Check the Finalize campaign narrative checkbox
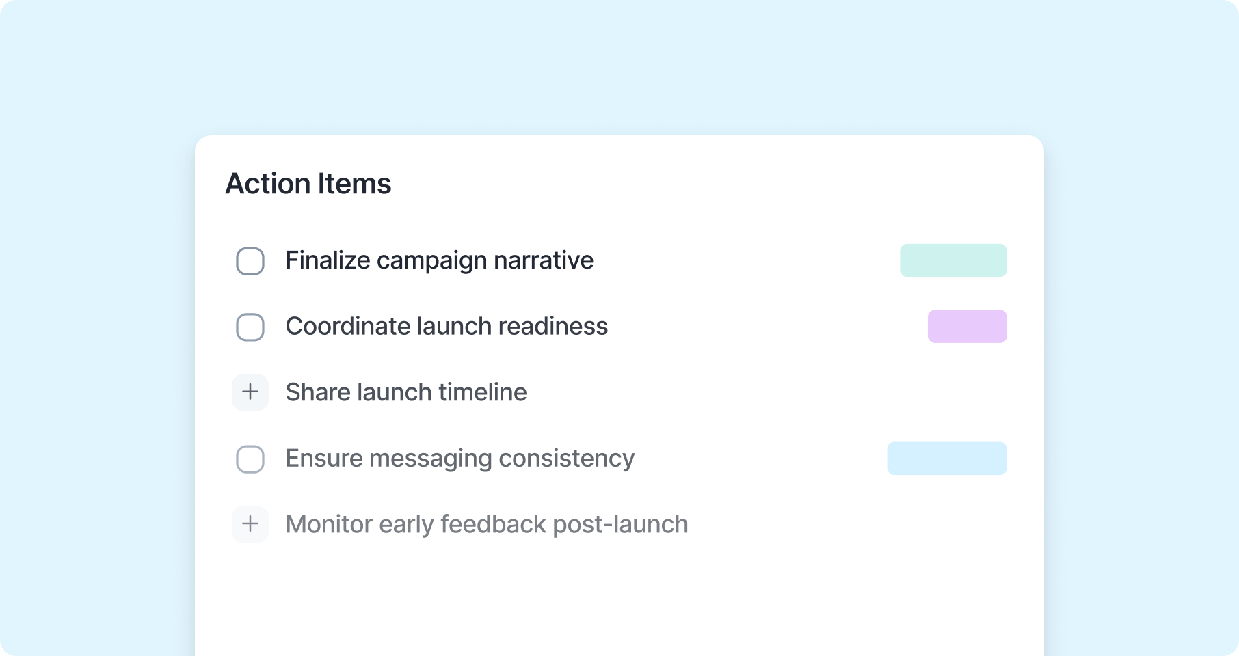Image resolution: width=1239 pixels, height=656 pixels. [x=250, y=261]
